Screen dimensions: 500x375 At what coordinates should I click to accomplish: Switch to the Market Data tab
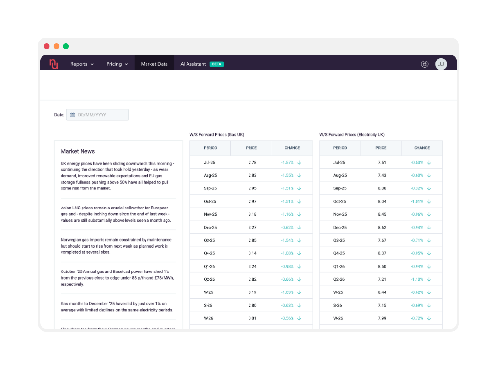click(154, 64)
